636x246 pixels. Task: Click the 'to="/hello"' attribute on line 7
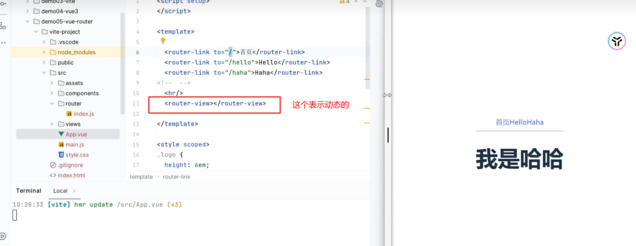pos(234,63)
